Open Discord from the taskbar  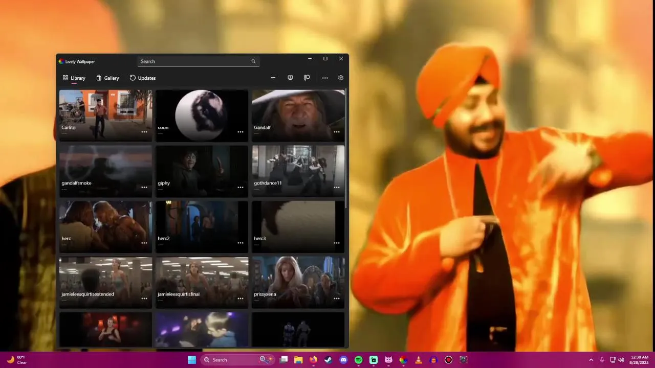343,360
